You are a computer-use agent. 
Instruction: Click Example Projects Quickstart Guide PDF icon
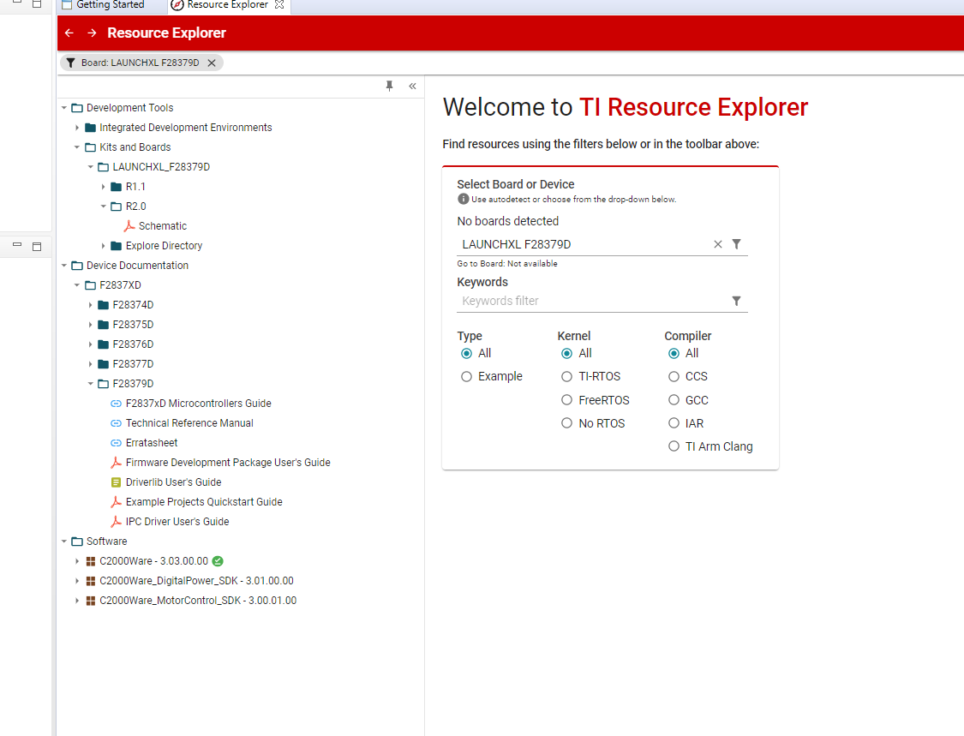click(116, 502)
